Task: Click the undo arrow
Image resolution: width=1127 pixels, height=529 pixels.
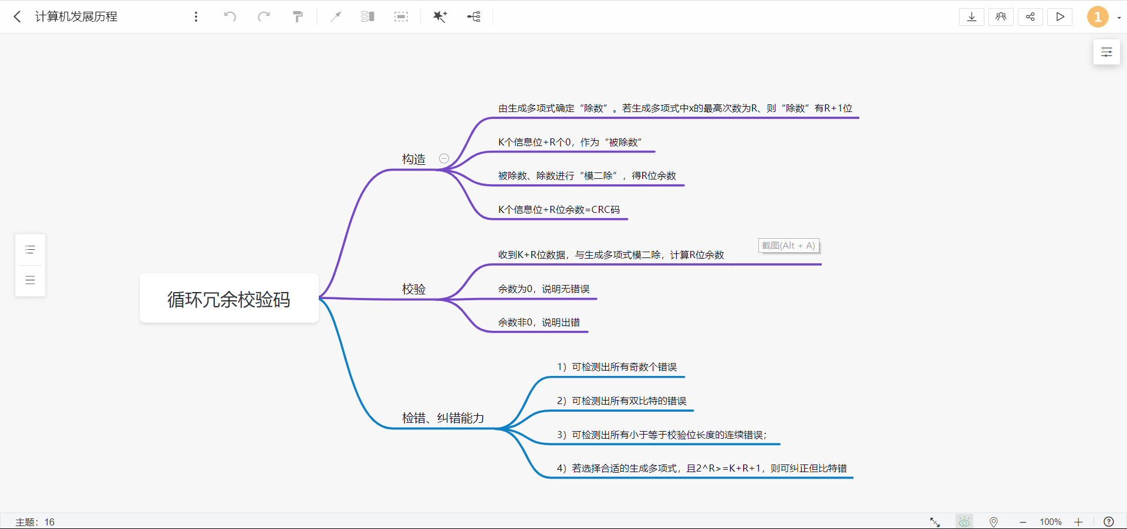Action: point(230,16)
